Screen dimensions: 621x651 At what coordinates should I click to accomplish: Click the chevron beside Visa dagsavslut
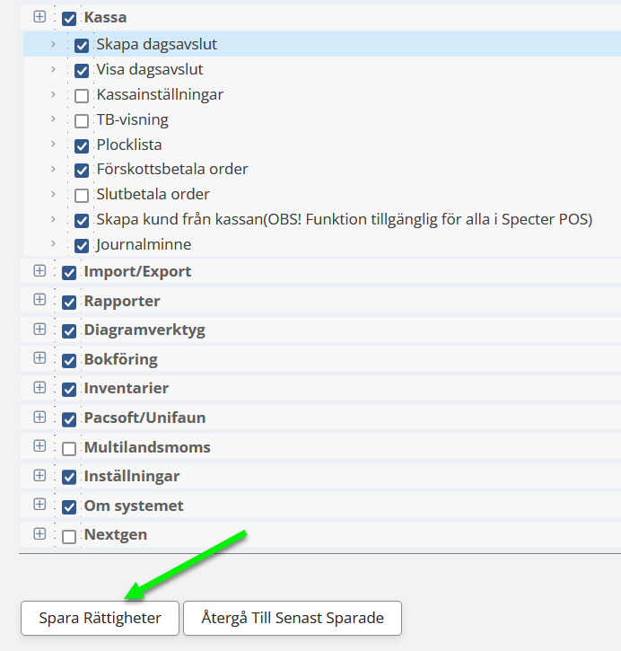(53, 69)
